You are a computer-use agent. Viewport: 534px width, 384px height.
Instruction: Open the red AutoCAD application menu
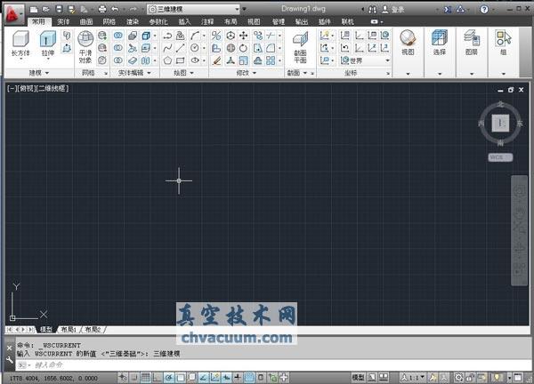click(x=12, y=12)
